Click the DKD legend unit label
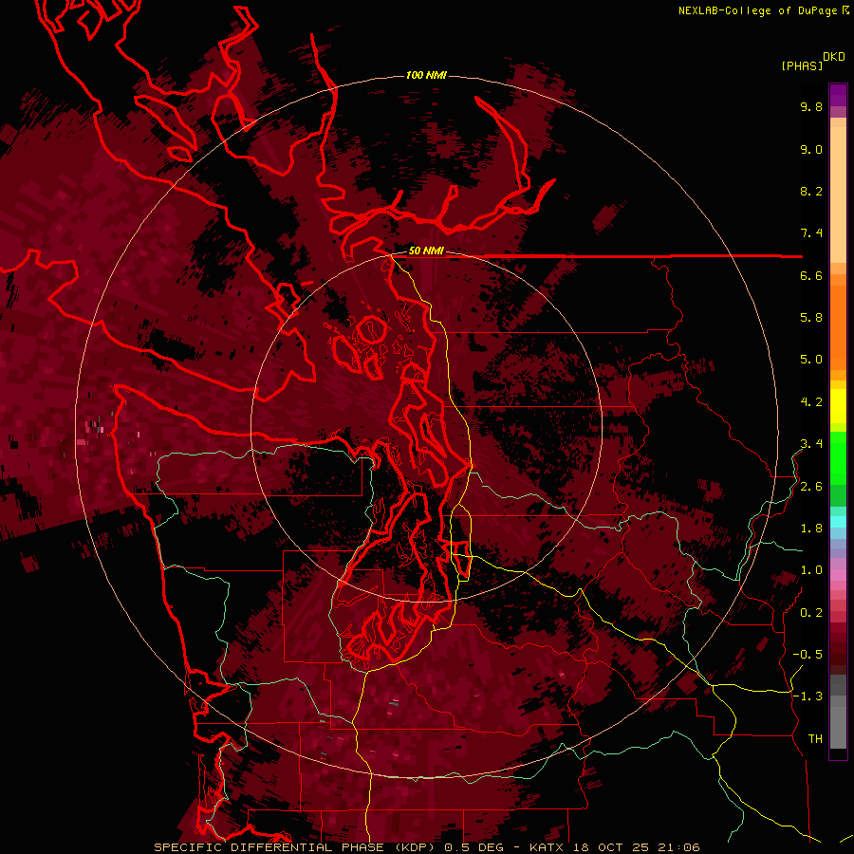The height and width of the screenshot is (854, 854). (833, 57)
